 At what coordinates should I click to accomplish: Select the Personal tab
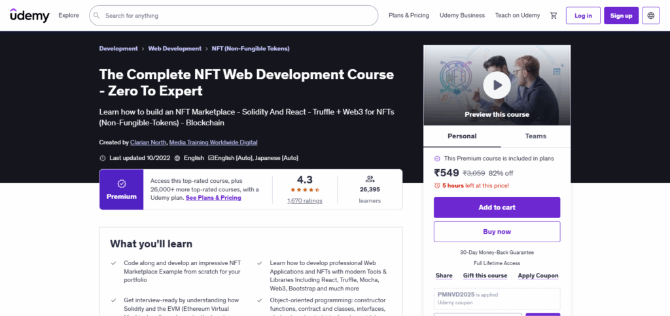pos(462,136)
